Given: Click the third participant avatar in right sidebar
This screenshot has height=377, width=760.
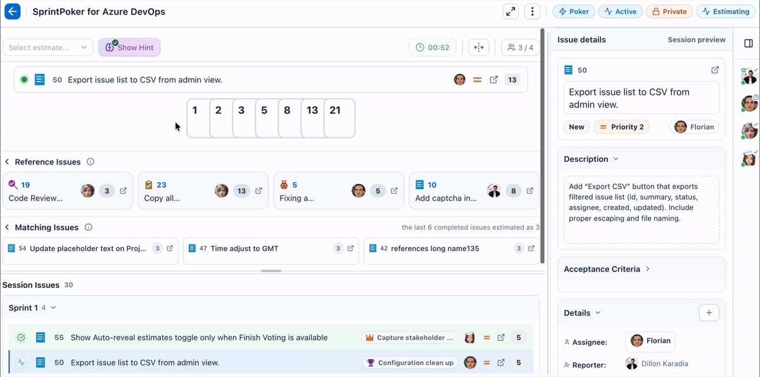Looking at the screenshot, I should pyautogui.click(x=750, y=130).
